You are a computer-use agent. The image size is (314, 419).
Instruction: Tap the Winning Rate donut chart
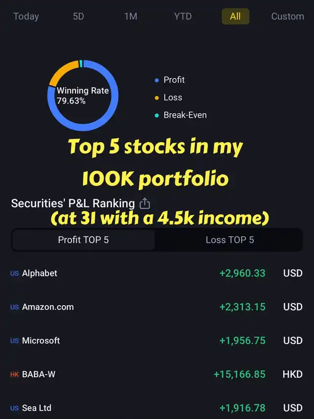(x=83, y=96)
